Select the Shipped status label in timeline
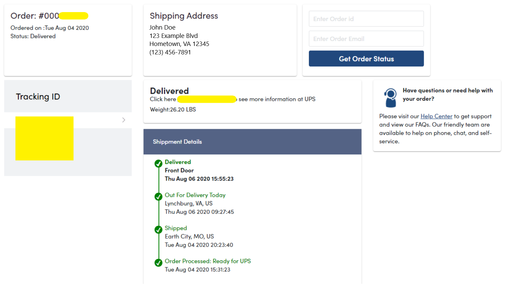518x295 pixels. click(x=176, y=228)
